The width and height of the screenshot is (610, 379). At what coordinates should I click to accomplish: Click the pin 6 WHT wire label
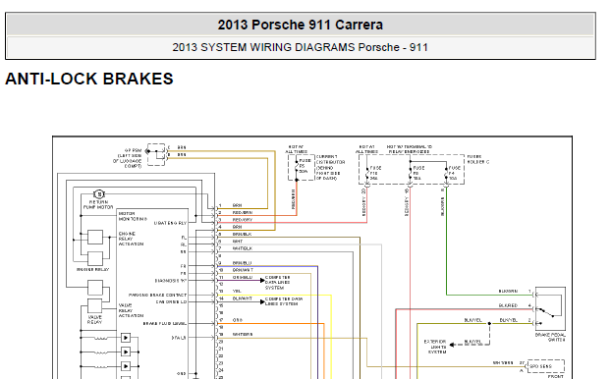238,242
